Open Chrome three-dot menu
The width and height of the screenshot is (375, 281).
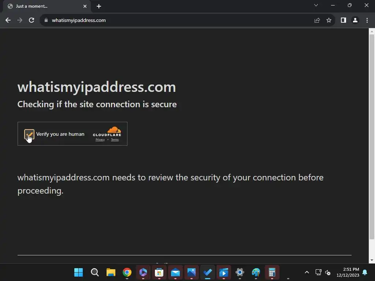pyautogui.click(x=367, y=20)
